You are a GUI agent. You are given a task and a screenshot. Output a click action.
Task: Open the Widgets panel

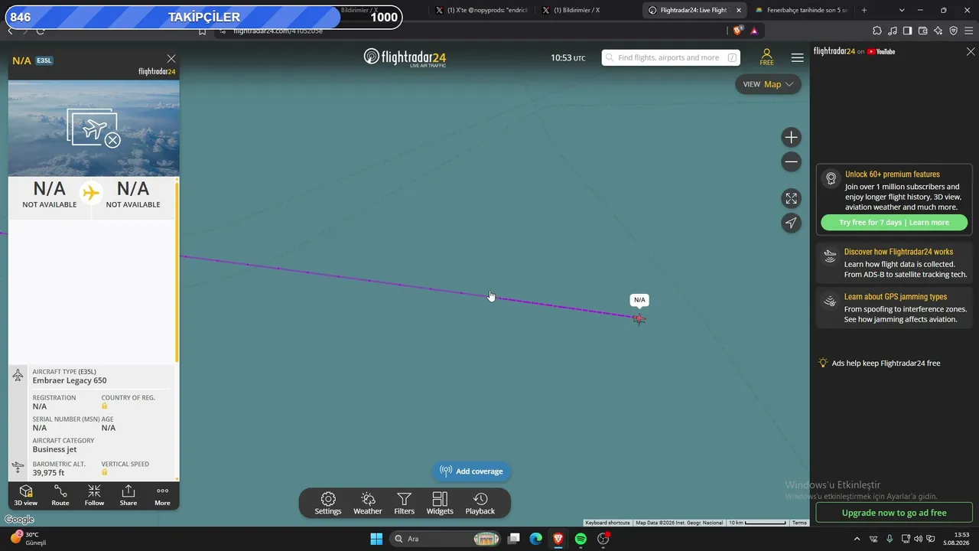pyautogui.click(x=440, y=504)
